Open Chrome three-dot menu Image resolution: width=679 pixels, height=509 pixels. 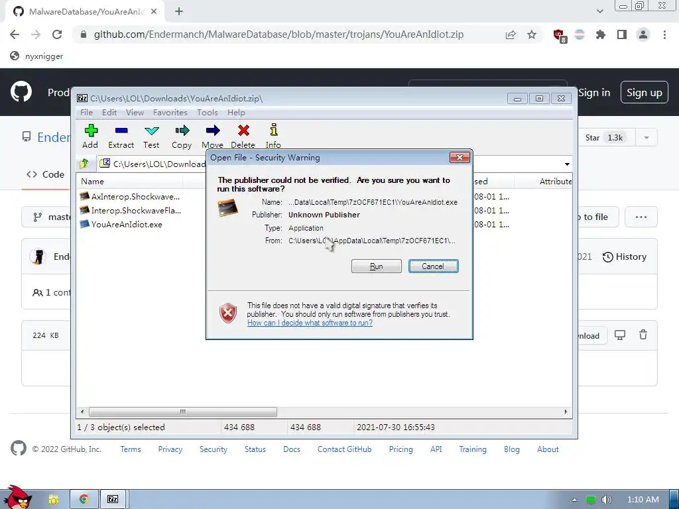pyautogui.click(x=664, y=34)
